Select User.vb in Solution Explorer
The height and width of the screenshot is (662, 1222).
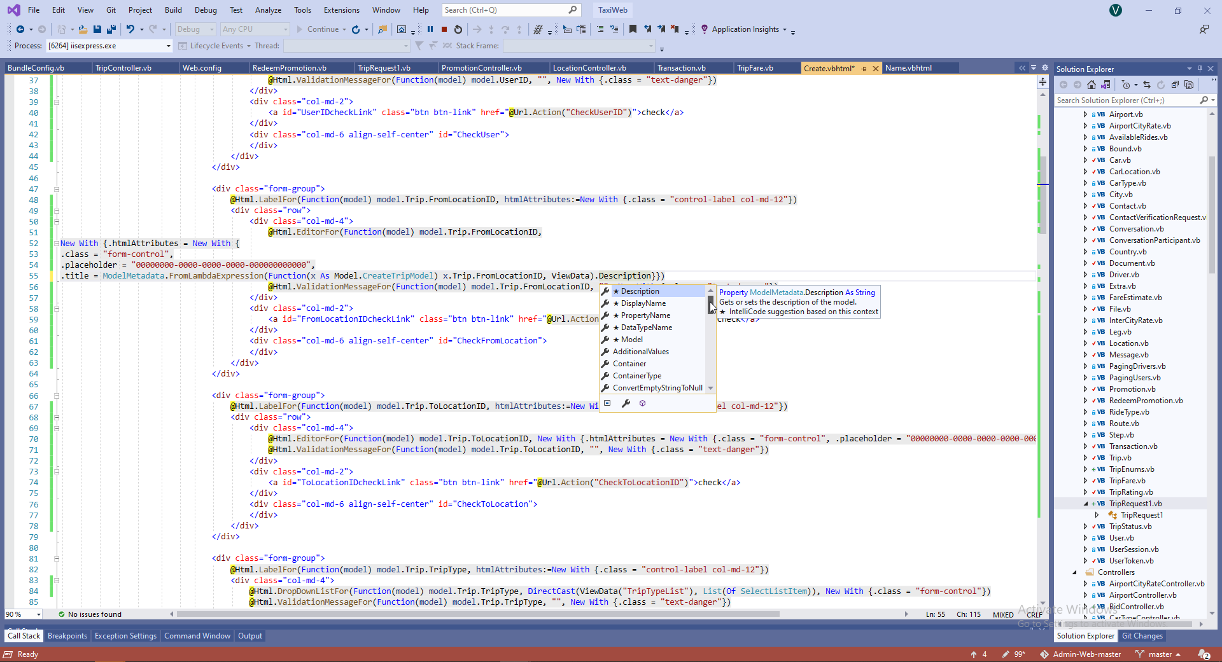tap(1121, 538)
